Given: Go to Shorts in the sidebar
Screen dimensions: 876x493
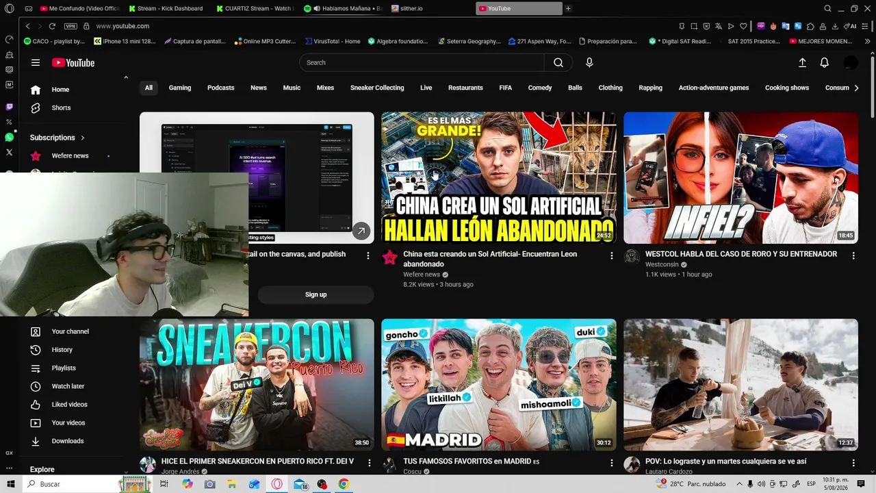Looking at the screenshot, I should tap(61, 108).
